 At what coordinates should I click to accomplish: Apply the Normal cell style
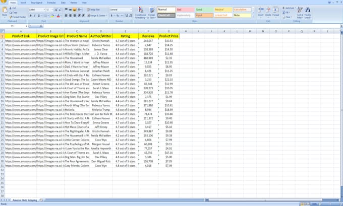pyautogui.click(x=166, y=10)
